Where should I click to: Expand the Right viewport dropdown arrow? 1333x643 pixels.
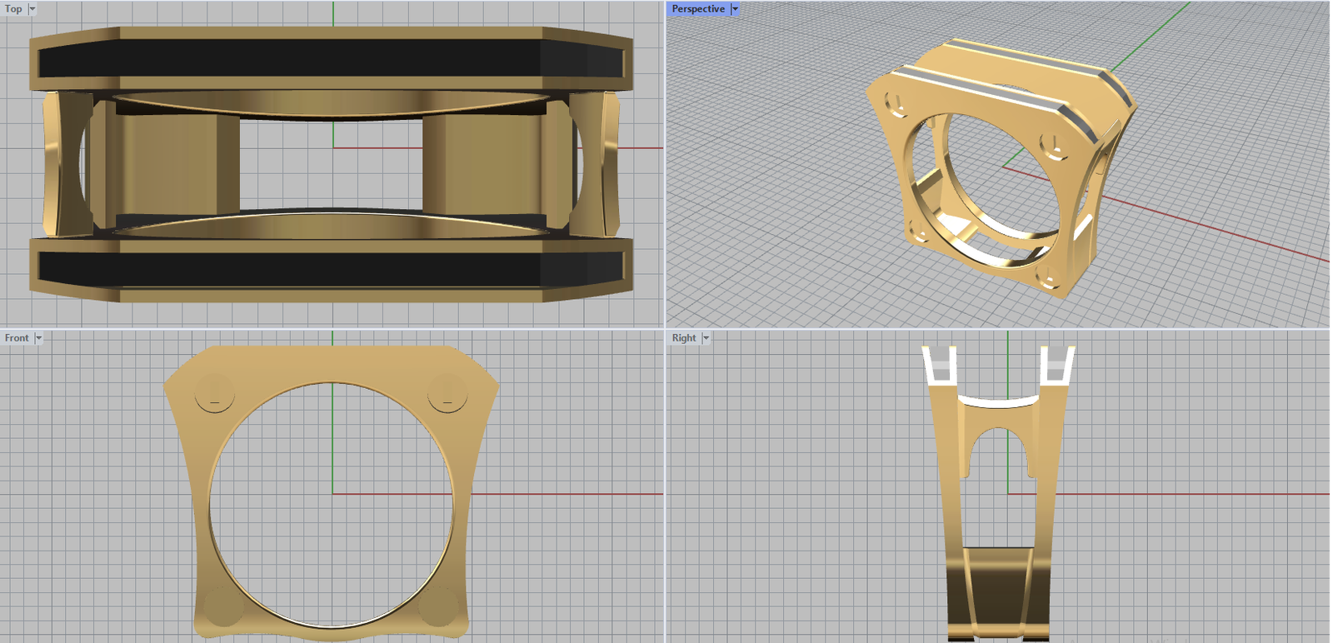(706, 338)
